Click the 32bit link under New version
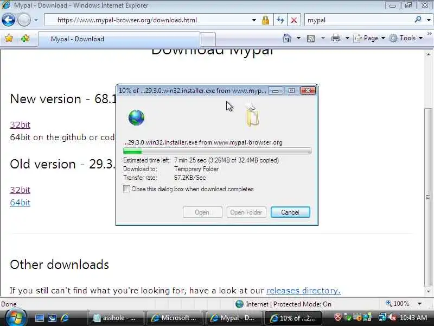The image size is (434, 326). pos(20,125)
